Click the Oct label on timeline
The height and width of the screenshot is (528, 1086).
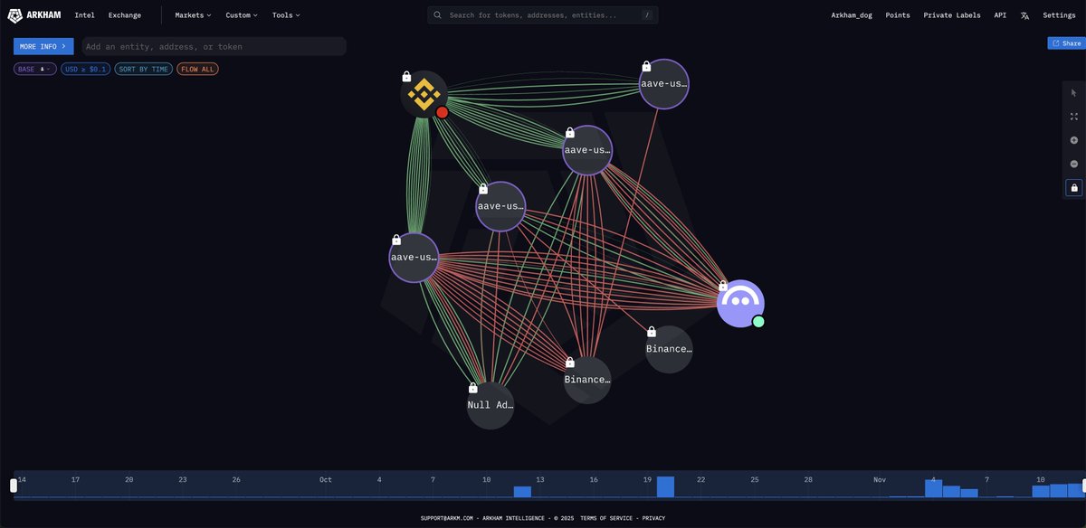(x=326, y=479)
